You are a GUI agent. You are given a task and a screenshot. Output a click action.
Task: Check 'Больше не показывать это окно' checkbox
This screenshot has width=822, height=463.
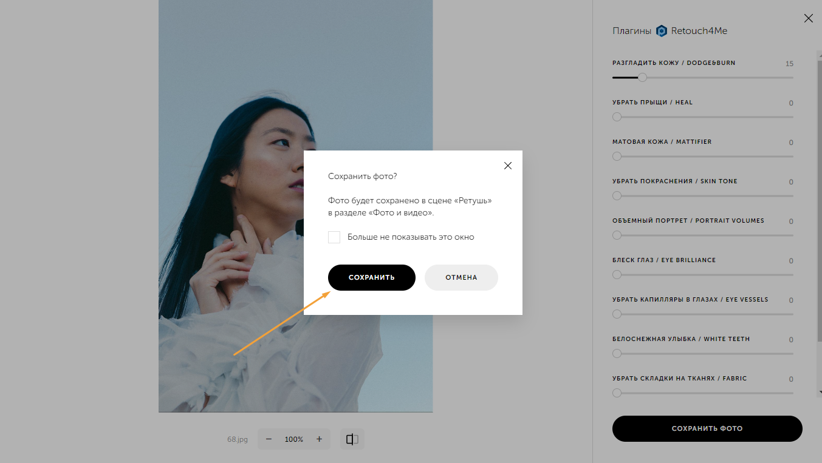click(334, 237)
